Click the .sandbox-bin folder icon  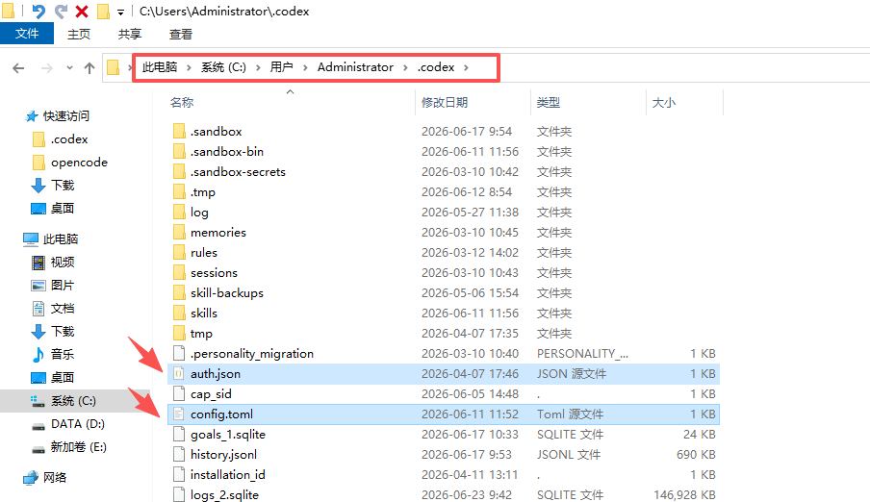[179, 151]
